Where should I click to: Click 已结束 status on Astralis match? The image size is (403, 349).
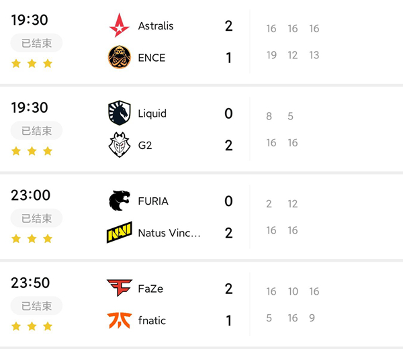pos(36,43)
